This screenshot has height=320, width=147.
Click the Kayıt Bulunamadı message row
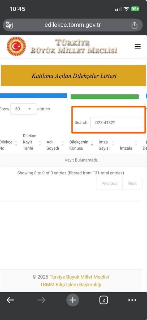coord(73,160)
